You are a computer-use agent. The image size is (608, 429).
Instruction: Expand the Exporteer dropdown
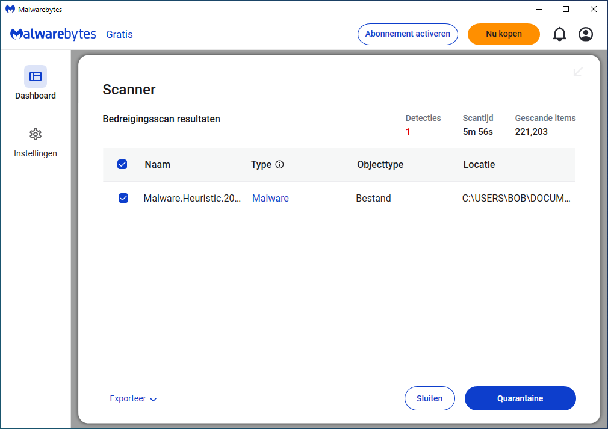pos(133,398)
